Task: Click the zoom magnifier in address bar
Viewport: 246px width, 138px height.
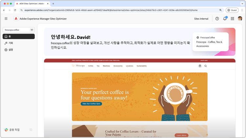Action: [x=220, y=10]
